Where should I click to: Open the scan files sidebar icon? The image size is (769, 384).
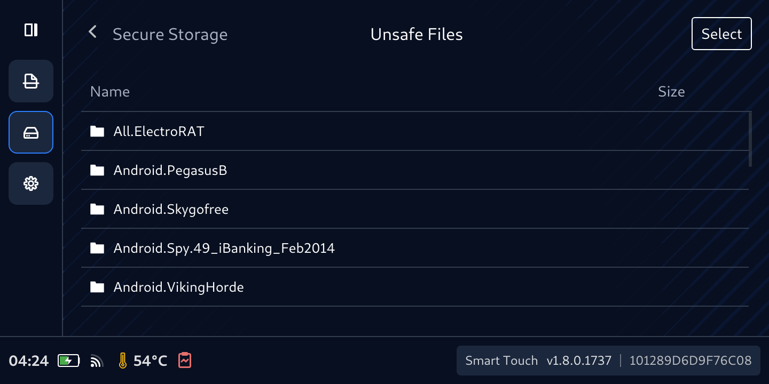[31, 81]
